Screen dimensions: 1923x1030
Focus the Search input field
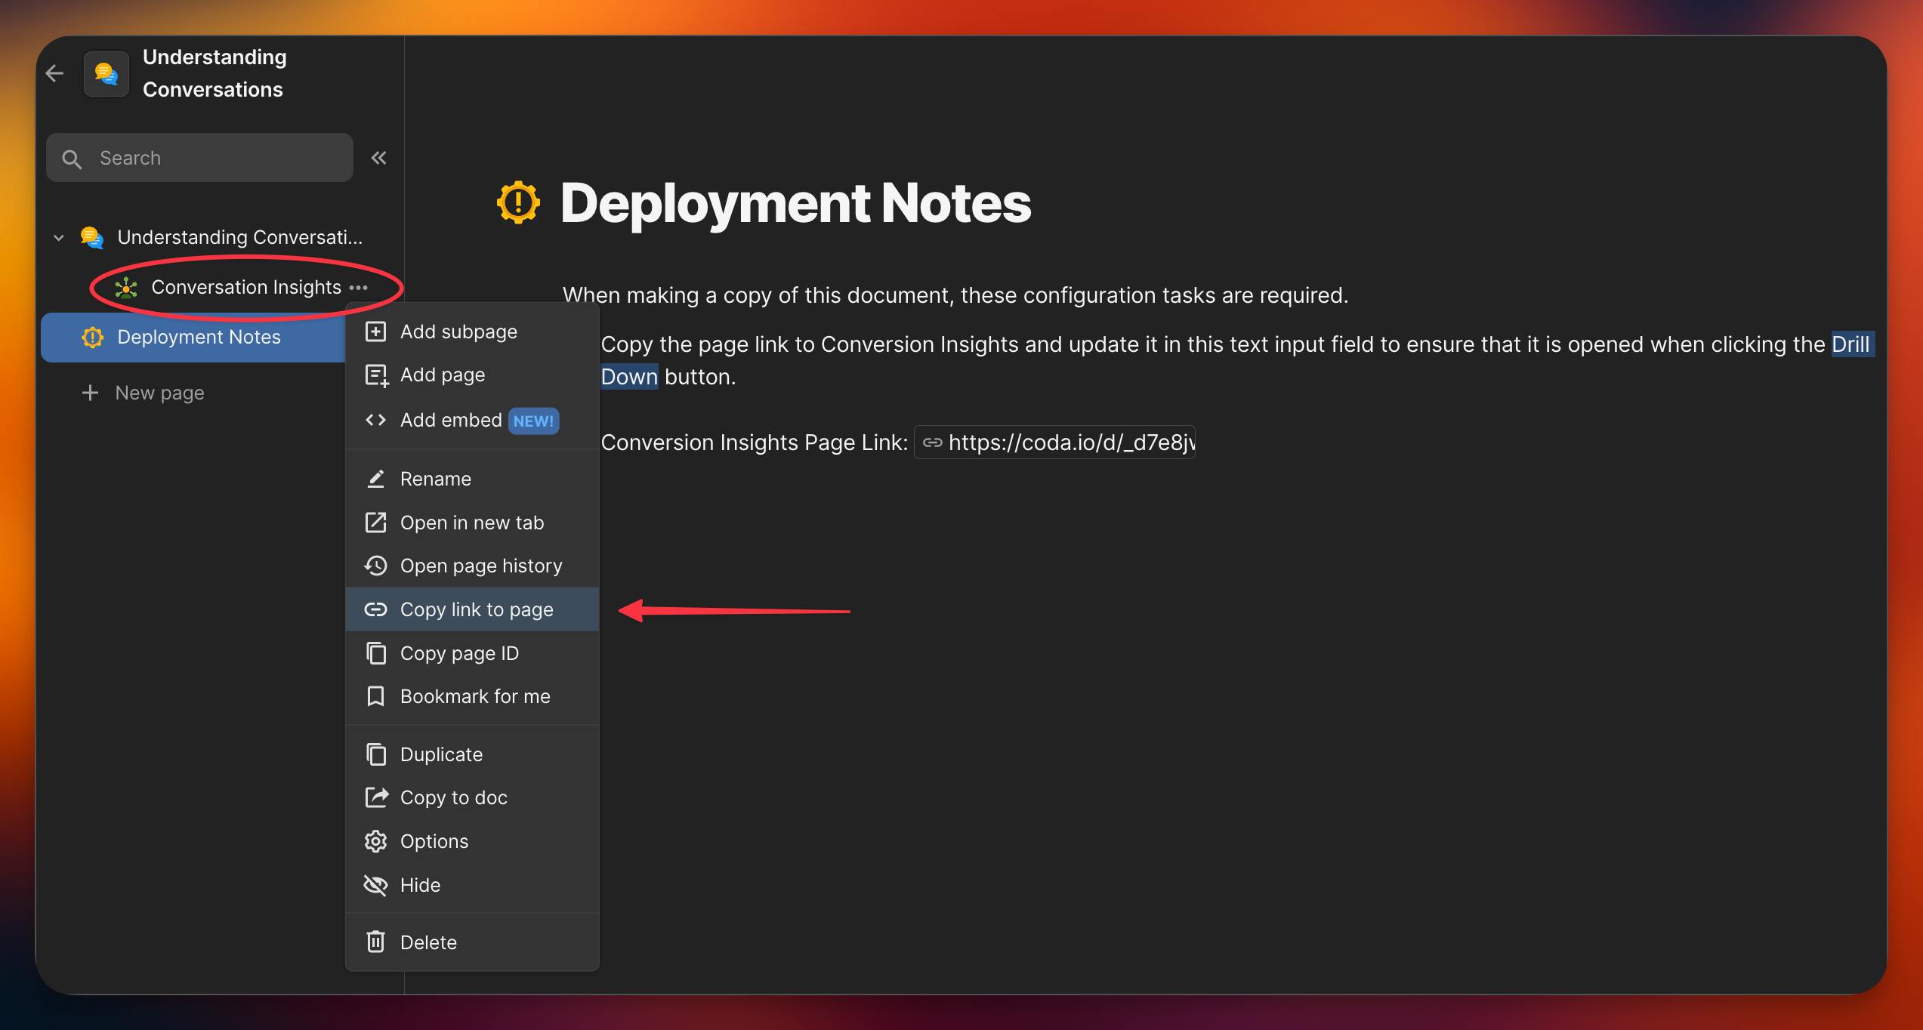click(x=199, y=158)
